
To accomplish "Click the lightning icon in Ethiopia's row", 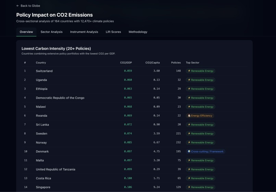I will (189, 89).
